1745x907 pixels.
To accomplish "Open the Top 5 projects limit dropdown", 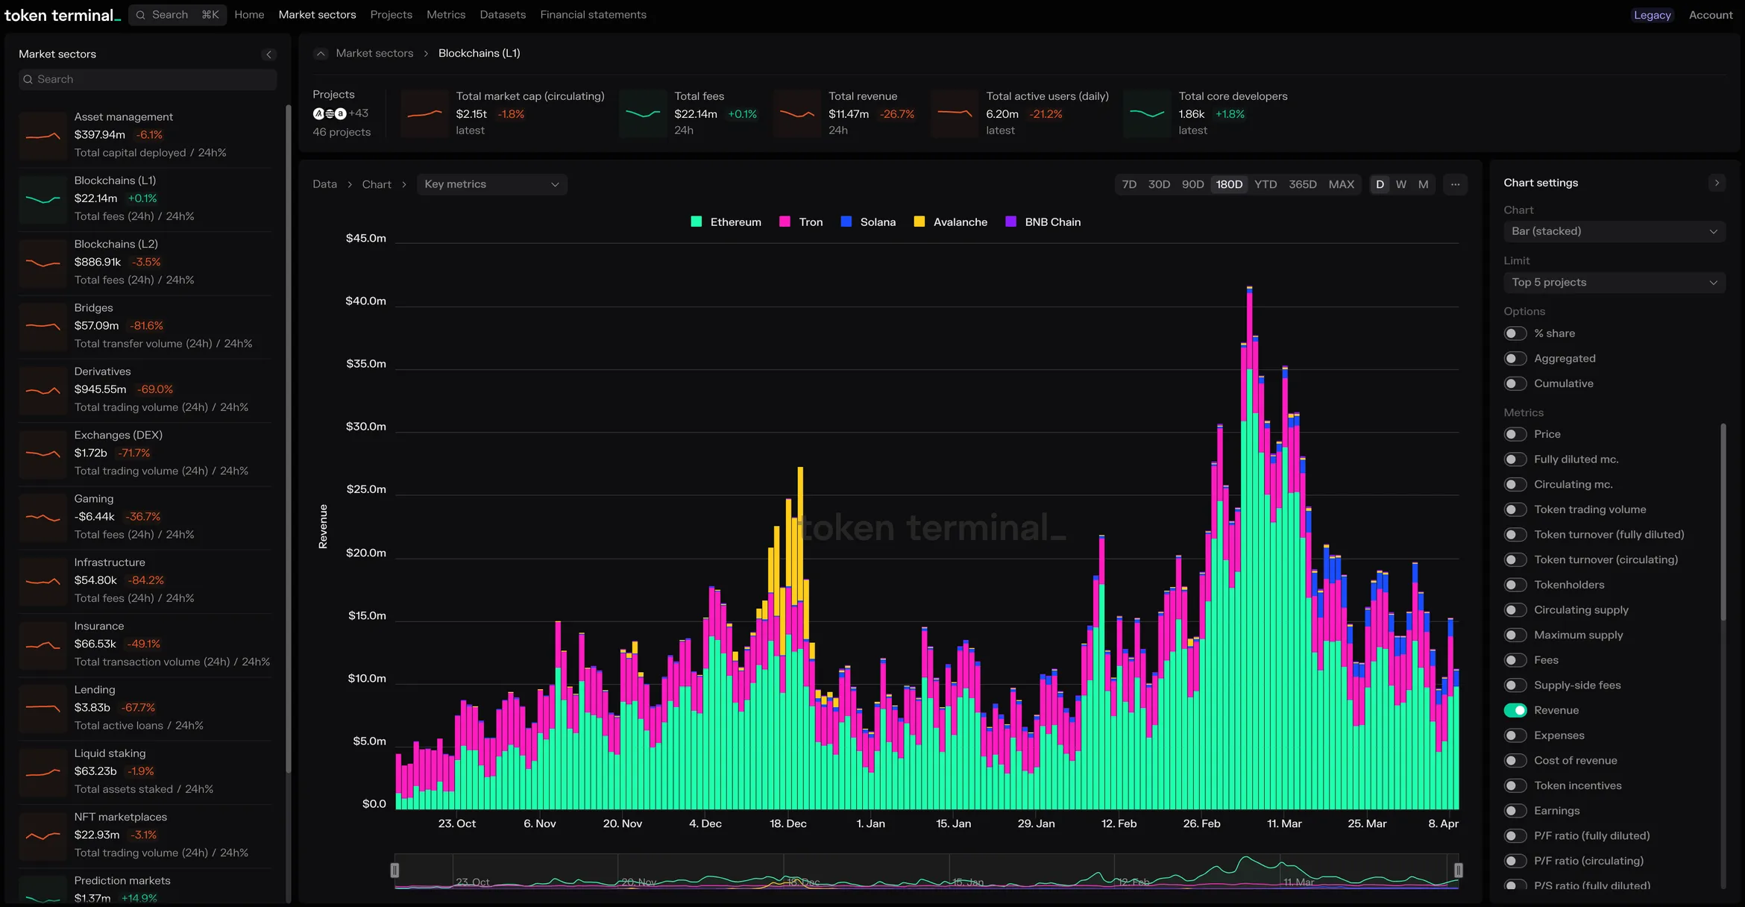I will [1614, 283].
